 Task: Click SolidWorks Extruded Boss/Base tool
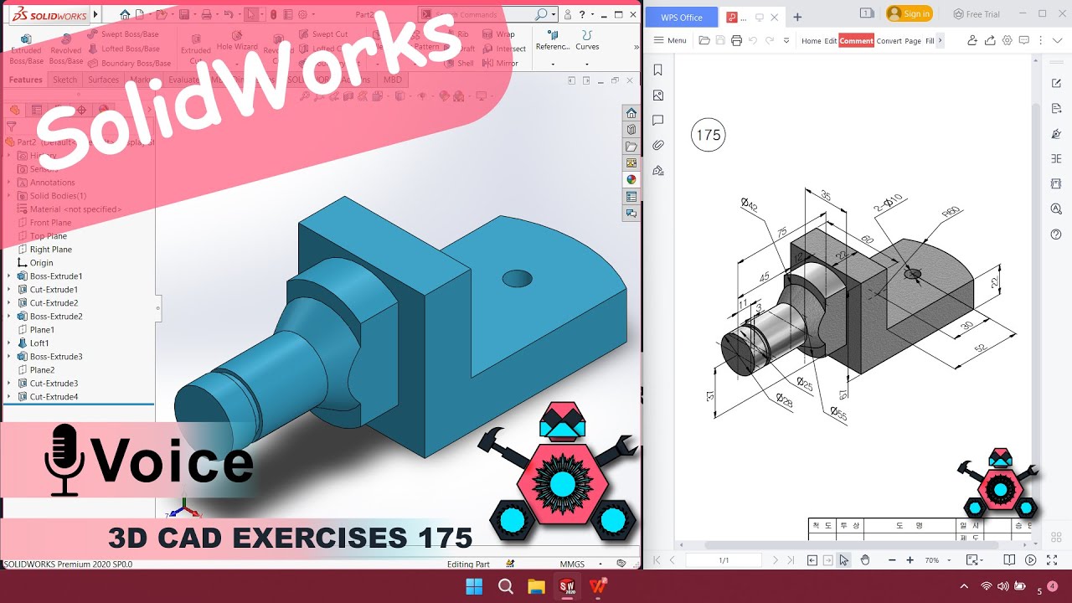(x=26, y=49)
